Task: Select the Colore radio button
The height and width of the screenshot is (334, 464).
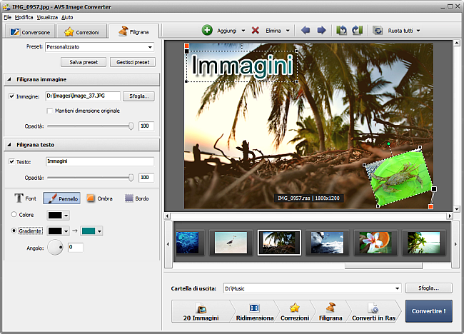Action: 14,214
